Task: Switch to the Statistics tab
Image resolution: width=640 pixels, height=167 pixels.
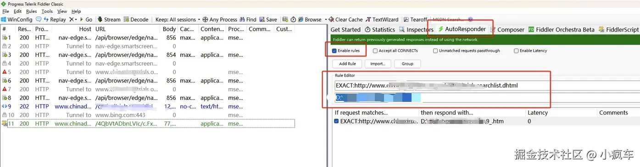Action: (x=380, y=30)
